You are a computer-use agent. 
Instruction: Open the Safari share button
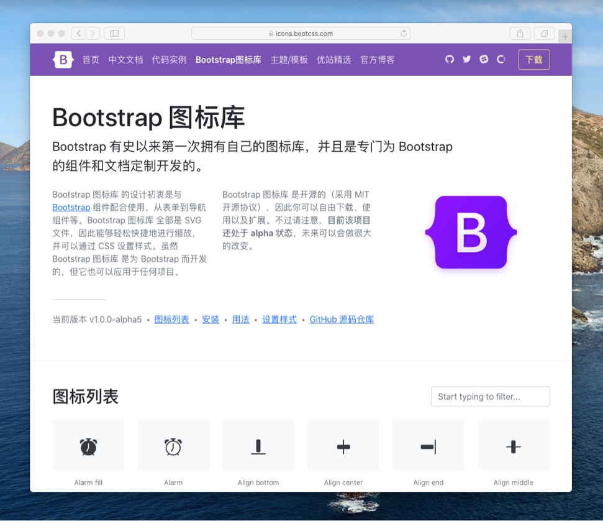point(520,34)
